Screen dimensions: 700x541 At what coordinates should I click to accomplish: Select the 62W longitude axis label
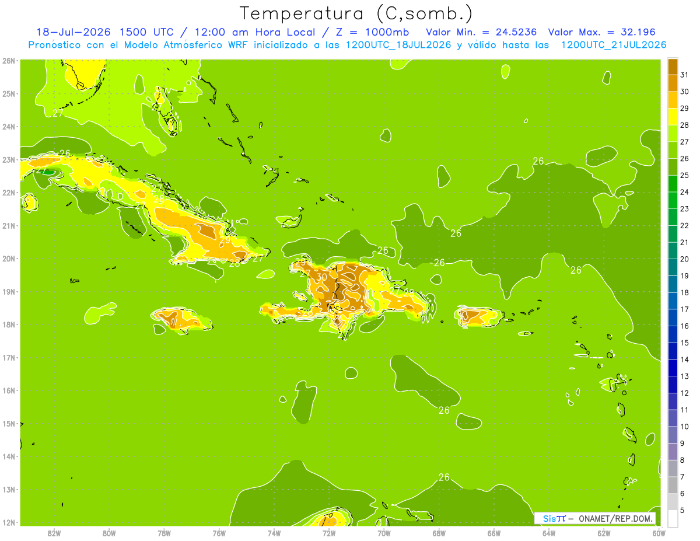click(x=604, y=533)
